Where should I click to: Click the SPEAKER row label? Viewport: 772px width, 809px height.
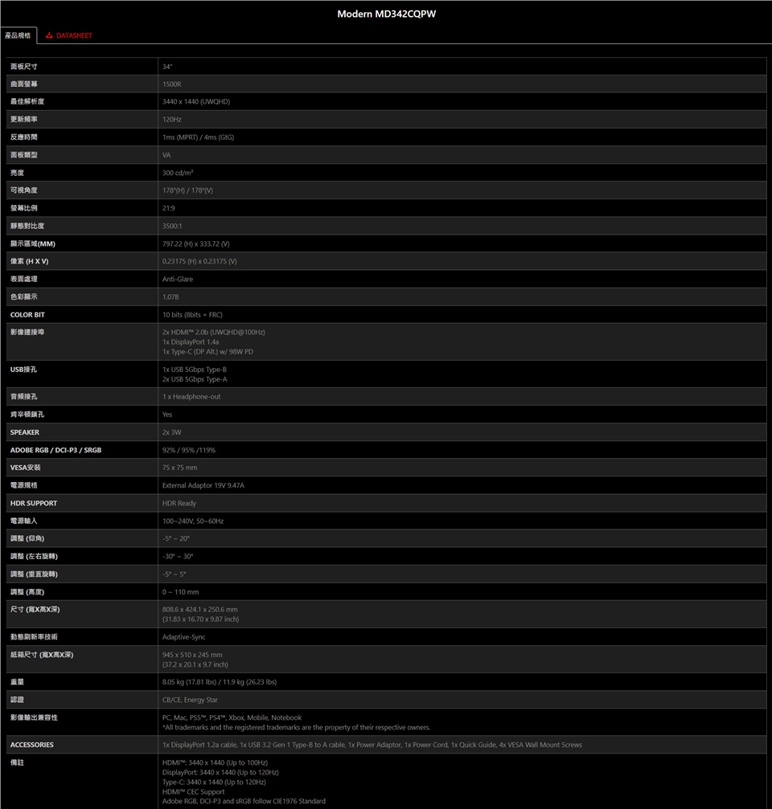(x=25, y=432)
